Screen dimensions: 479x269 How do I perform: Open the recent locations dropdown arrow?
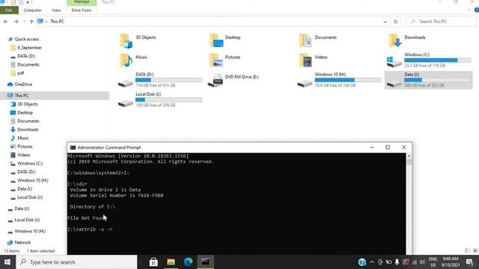25,22
